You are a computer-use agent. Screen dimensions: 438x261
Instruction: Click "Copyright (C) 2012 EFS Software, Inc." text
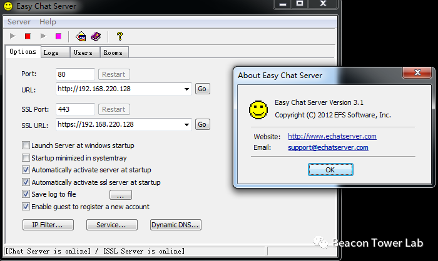point(333,115)
